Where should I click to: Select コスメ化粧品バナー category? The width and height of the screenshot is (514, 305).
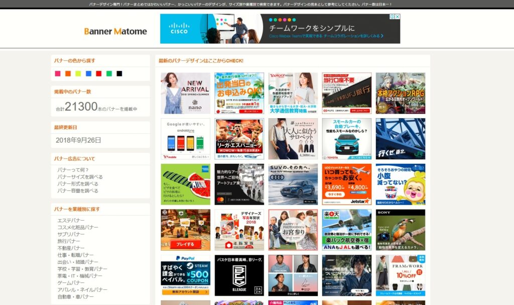(x=78, y=227)
